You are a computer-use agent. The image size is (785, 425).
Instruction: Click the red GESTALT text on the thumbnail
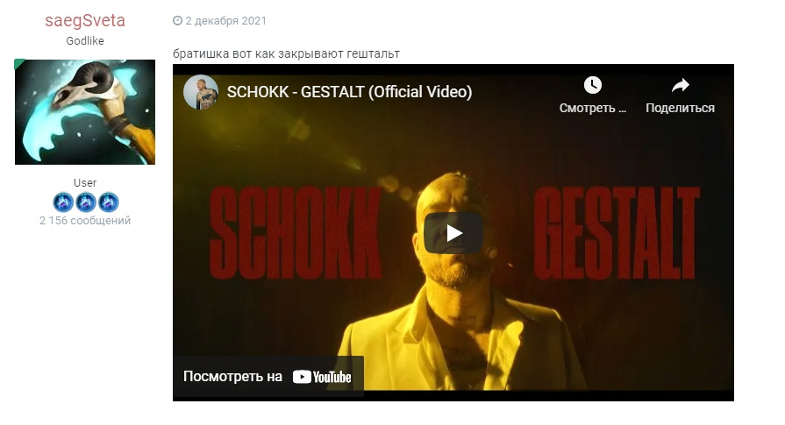click(x=617, y=233)
